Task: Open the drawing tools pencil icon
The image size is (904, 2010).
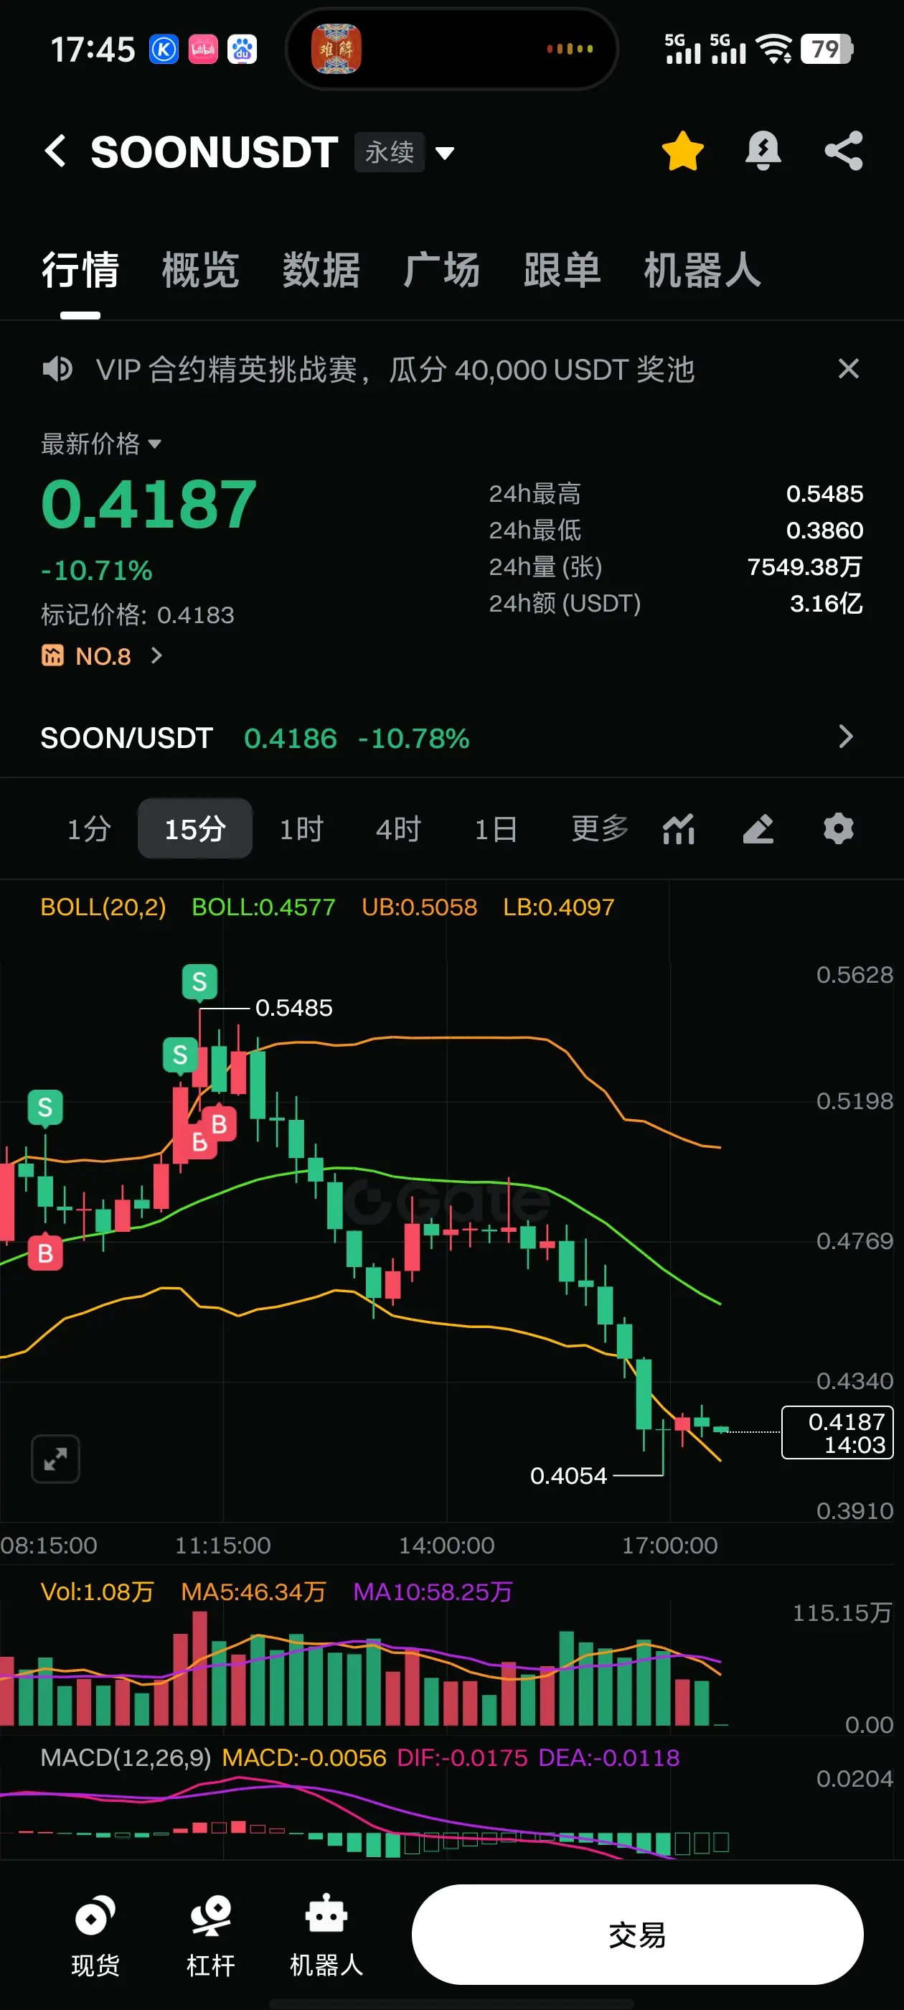Action: click(758, 828)
